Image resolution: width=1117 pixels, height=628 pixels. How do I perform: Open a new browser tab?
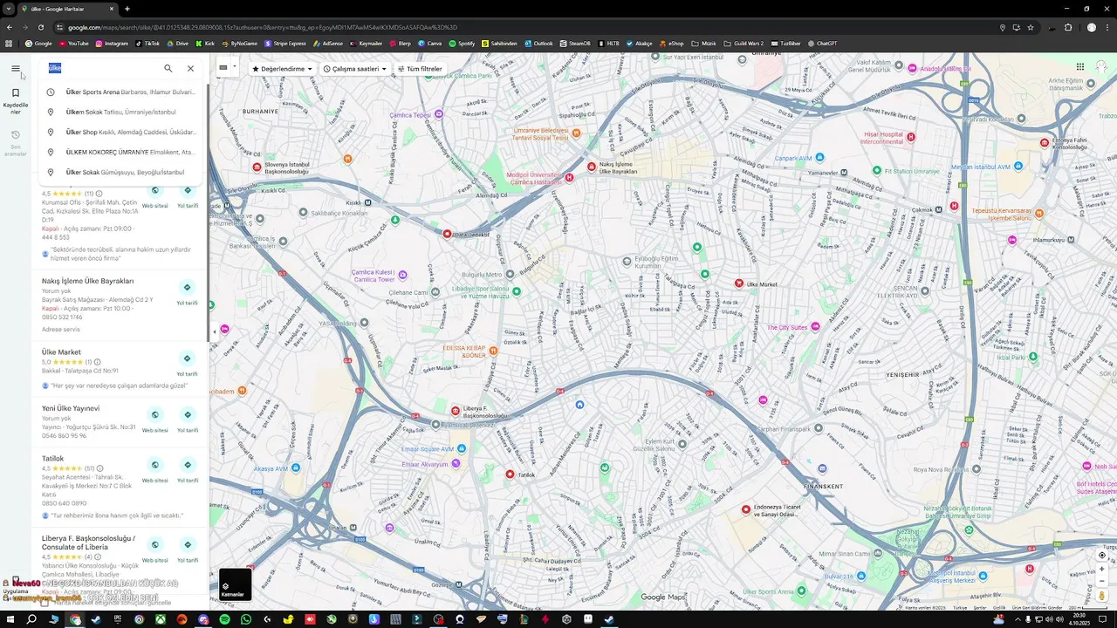[127, 9]
